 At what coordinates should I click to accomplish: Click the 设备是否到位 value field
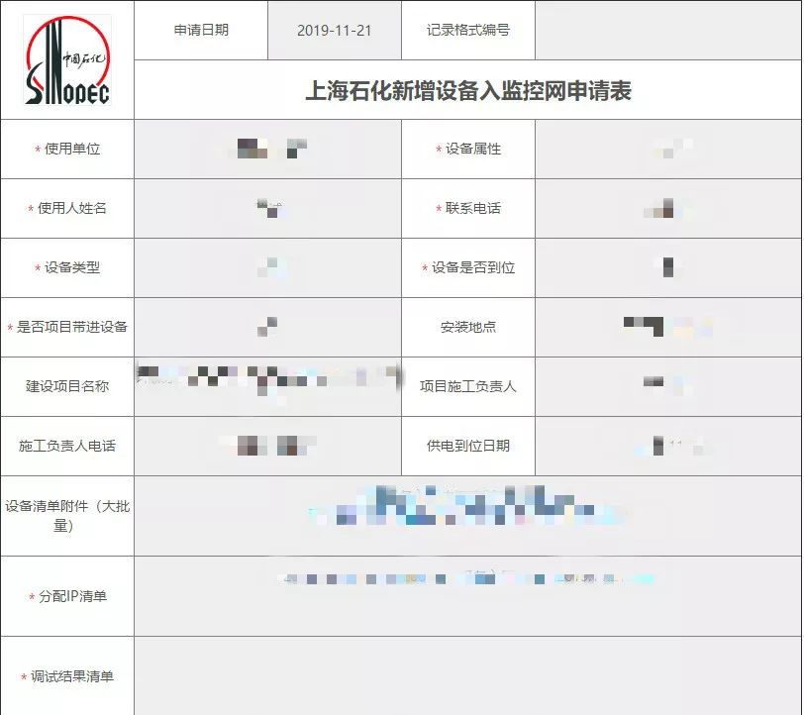(x=668, y=267)
